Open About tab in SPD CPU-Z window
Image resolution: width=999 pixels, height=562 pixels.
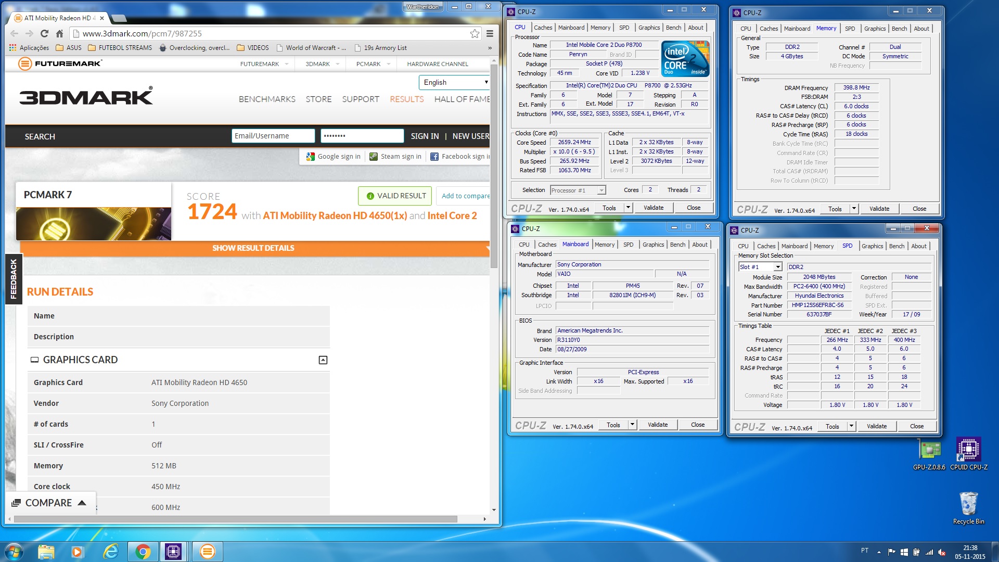pyautogui.click(x=918, y=246)
